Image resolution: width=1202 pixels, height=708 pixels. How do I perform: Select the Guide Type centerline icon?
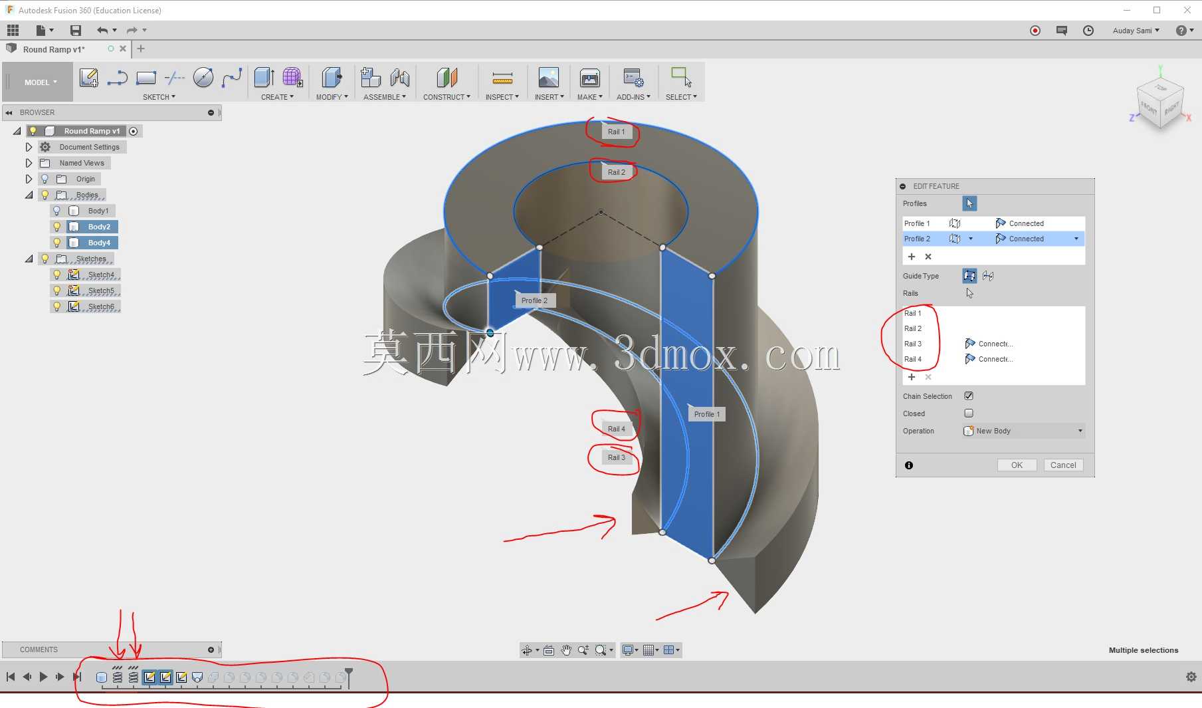988,276
